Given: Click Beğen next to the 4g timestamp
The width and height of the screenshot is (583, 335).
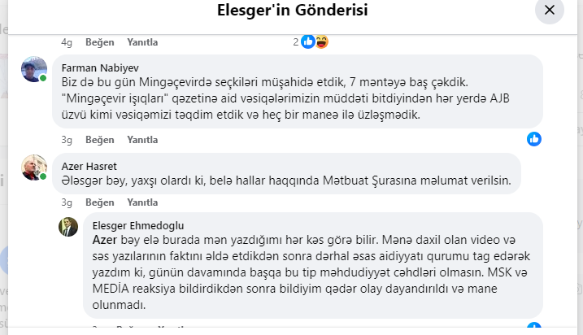Looking at the screenshot, I should coord(100,42).
